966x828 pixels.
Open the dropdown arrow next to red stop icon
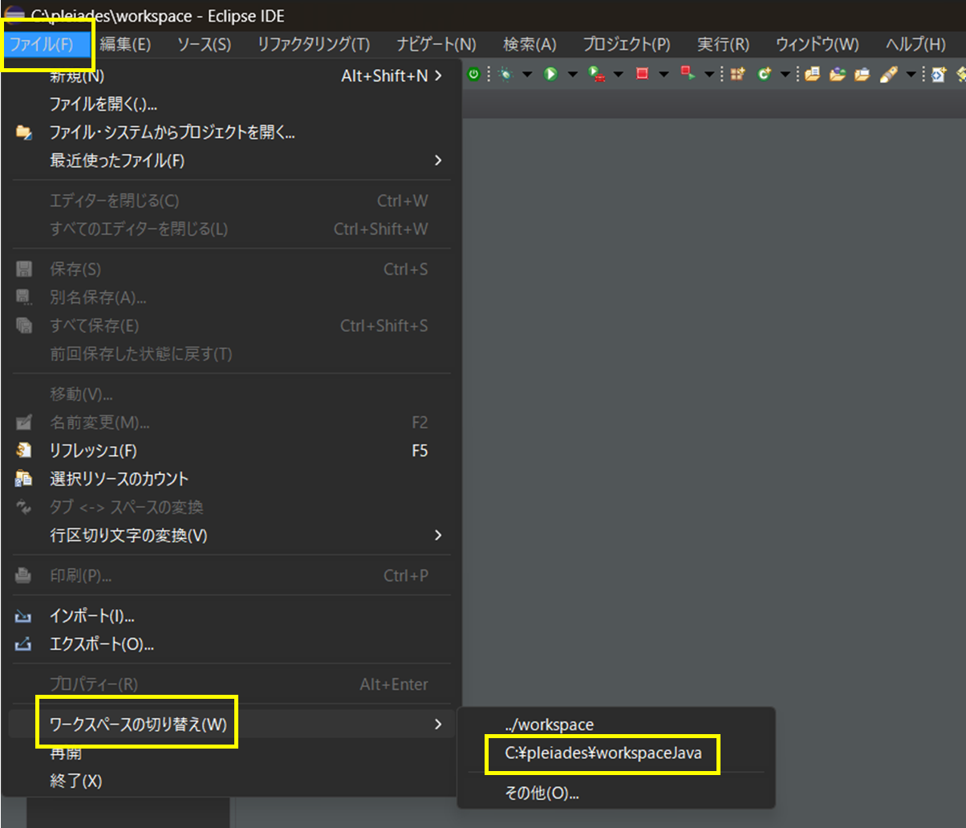point(664,75)
